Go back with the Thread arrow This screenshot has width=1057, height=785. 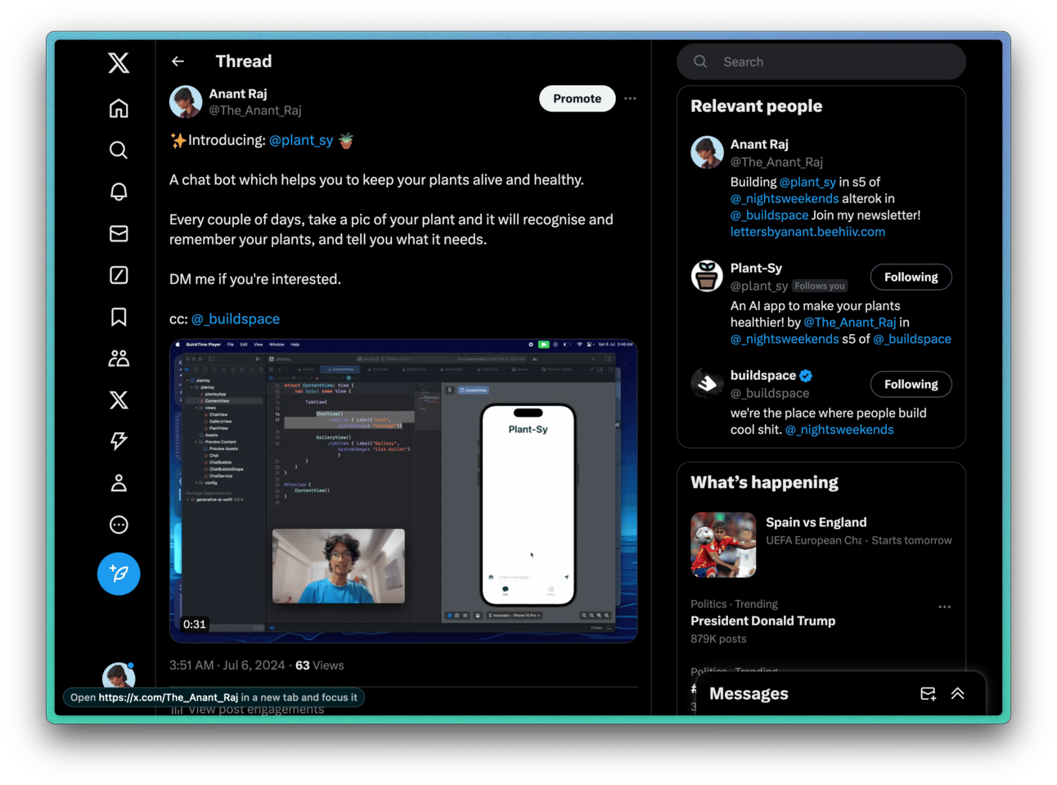click(x=178, y=61)
